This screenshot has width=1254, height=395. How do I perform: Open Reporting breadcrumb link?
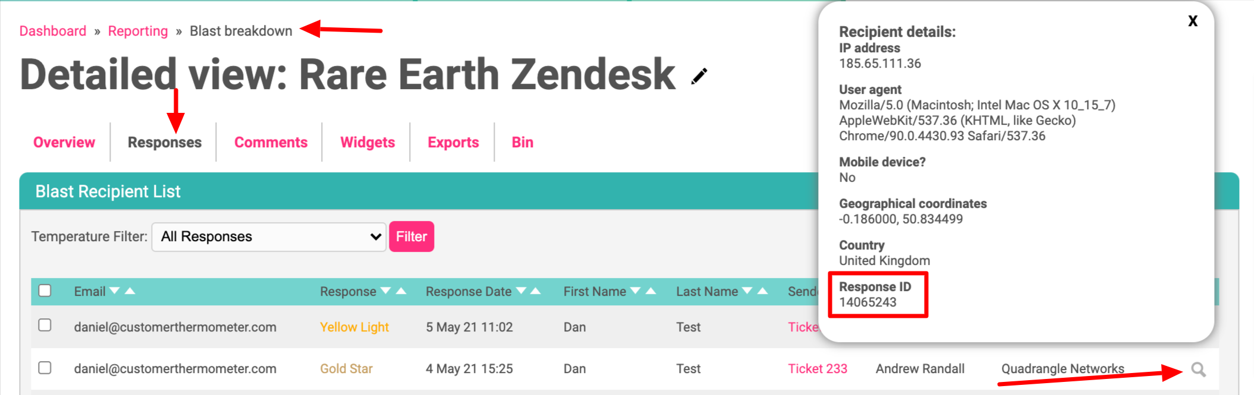[138, 31]
